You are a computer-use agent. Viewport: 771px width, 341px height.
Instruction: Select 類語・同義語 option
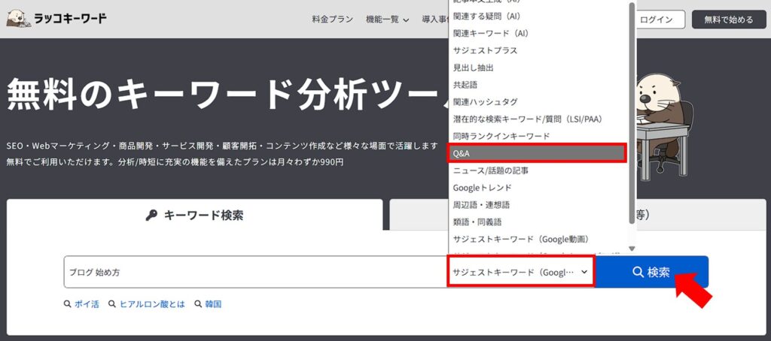[538, 222]
